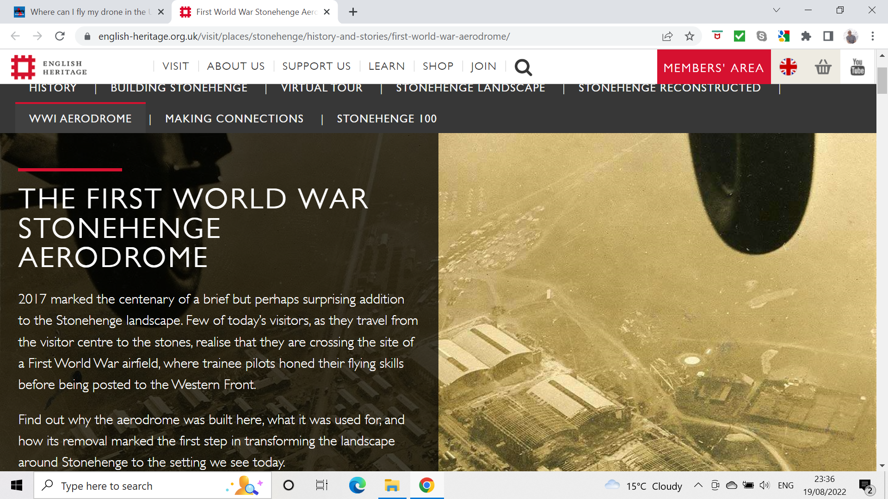Open the shopping basket icon
The width and height of the screenshot is (888, 499).
(x=823, y=67)
